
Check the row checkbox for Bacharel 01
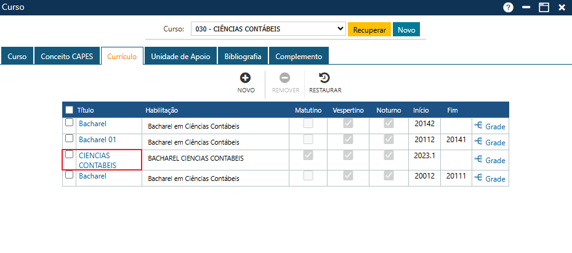[x=69, y=139]
